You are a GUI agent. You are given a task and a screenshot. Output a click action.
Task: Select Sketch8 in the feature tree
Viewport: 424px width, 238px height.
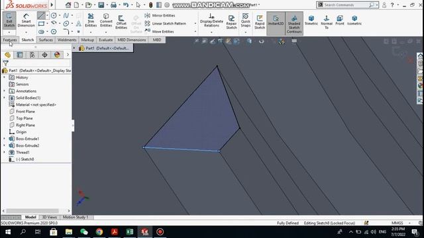click(21, 159)
